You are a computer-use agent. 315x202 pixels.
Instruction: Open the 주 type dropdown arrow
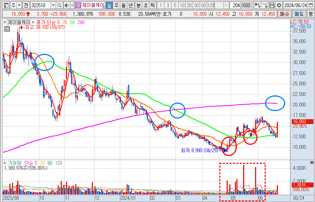tap(19, 5)
